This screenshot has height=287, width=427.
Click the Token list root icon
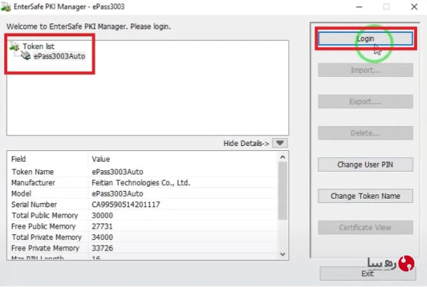[x=14, y=46]
